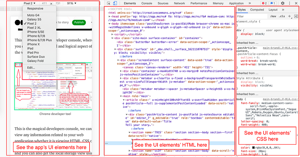Open the Memory tab

pos(218,3)
